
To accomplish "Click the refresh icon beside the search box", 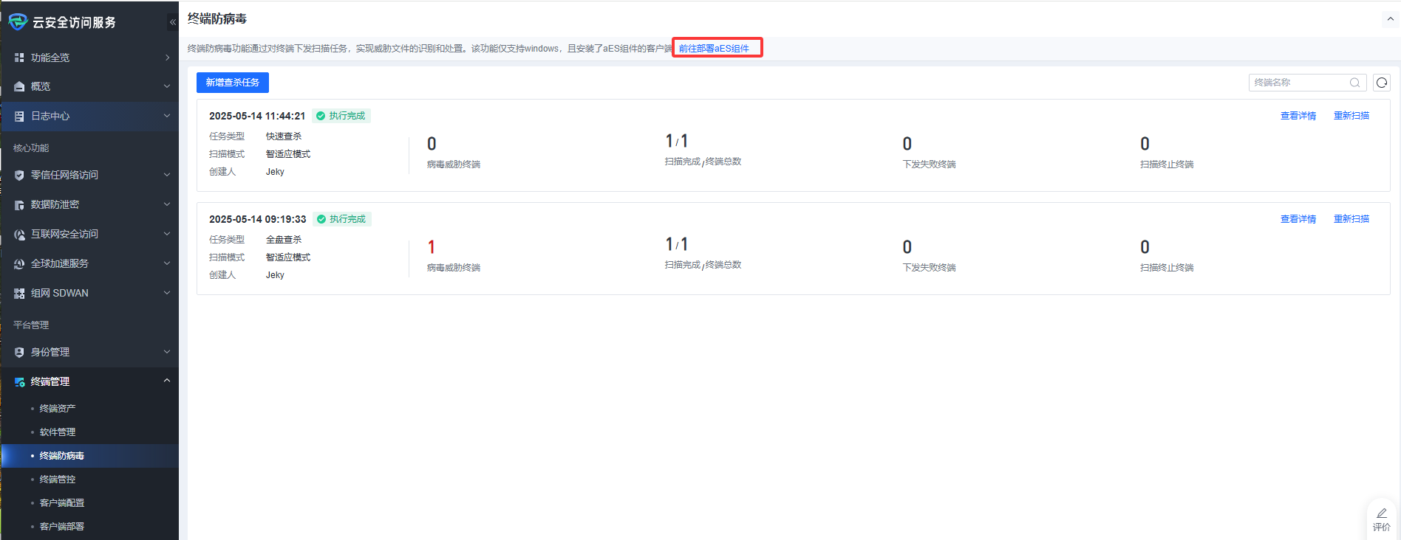I will [x=1381, y=83].
